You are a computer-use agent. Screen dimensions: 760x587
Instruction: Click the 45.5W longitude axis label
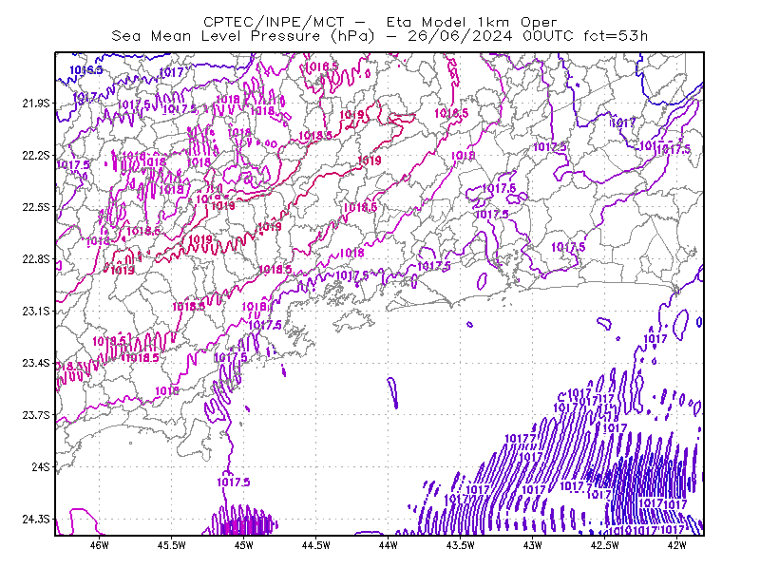coord(172,545)
